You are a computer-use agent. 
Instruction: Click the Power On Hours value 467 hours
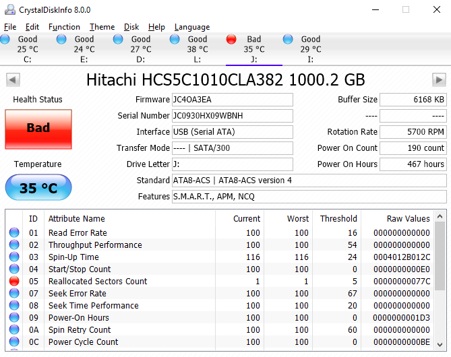tap(413, 164)
